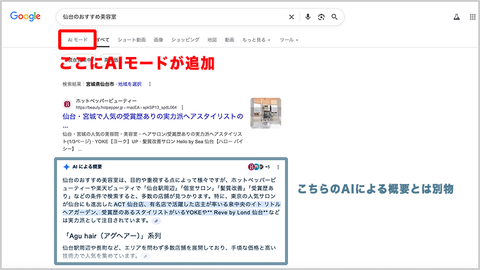This screenshot has width=480, height=270.
Task: Open the 地図 tab
Action: pos(212,40)
